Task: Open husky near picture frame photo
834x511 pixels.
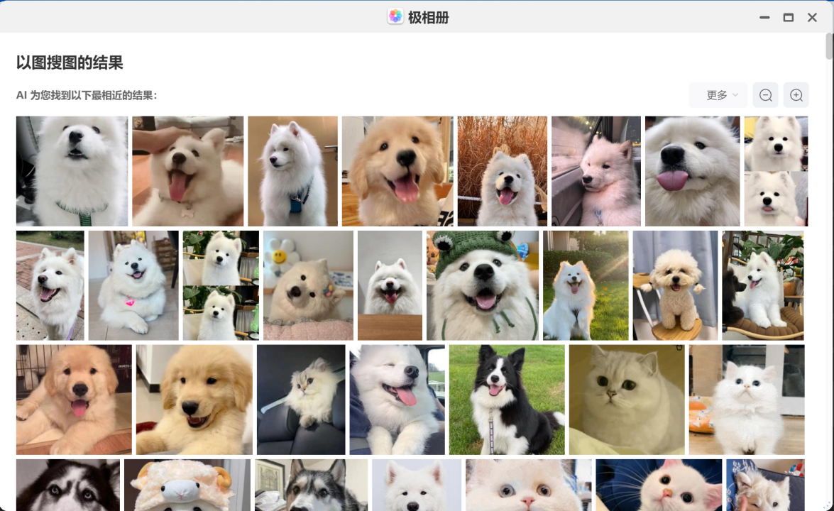Action: pos(311,485)
